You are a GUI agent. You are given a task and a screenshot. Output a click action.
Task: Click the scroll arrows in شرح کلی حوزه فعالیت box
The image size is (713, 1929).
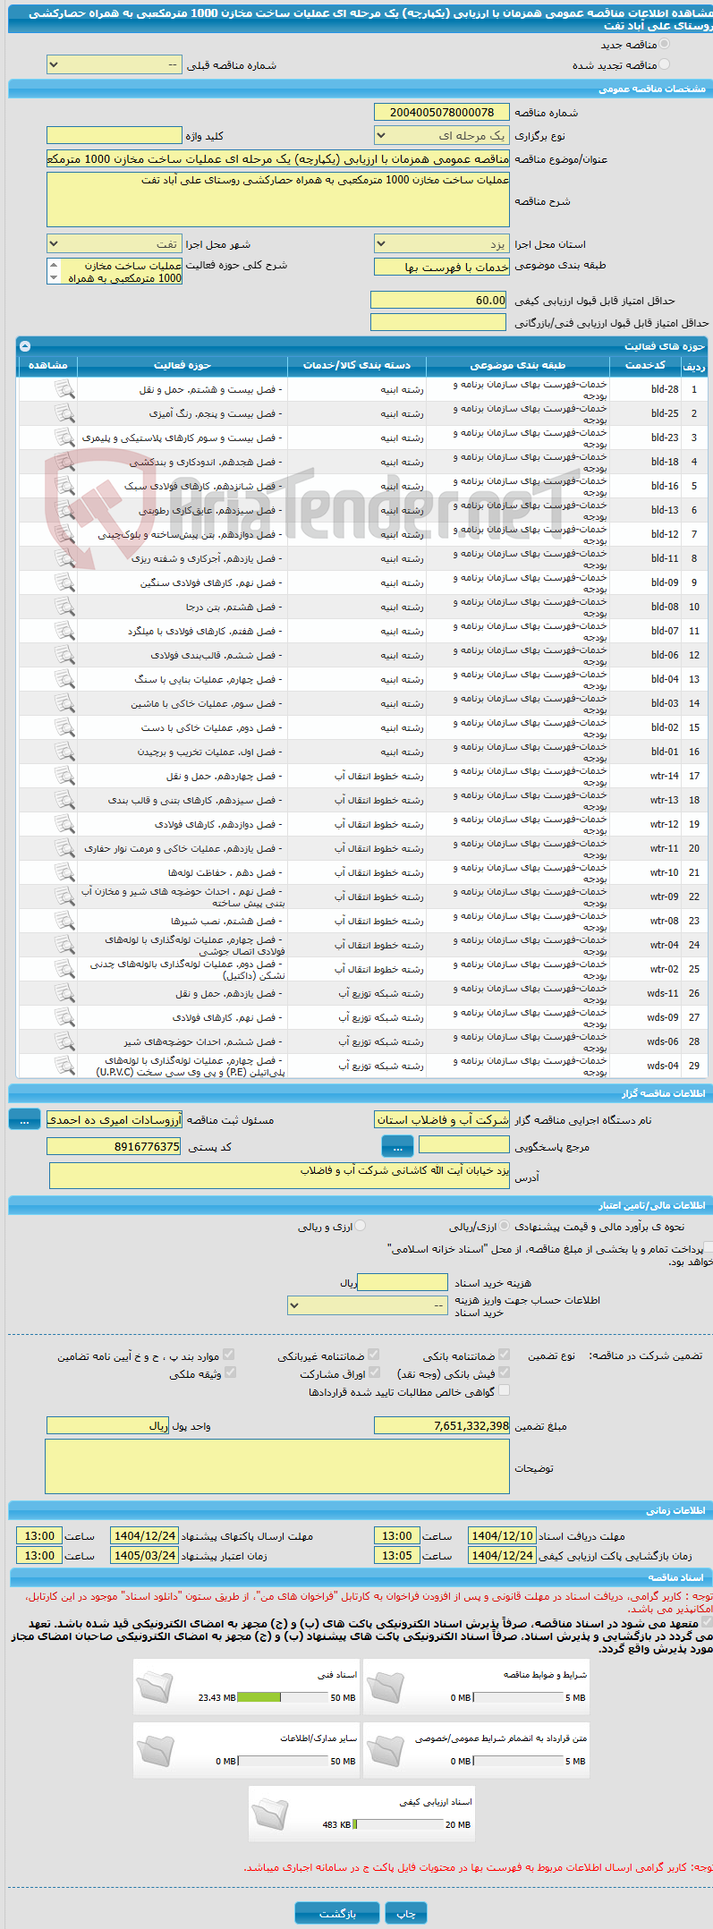coord(54,271)
